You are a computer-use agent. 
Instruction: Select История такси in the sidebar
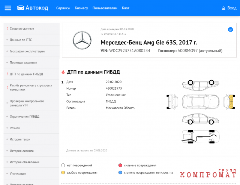[31, 139]
